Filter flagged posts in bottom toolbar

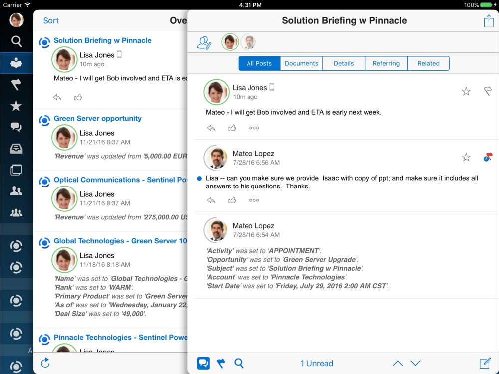point(221,363)
